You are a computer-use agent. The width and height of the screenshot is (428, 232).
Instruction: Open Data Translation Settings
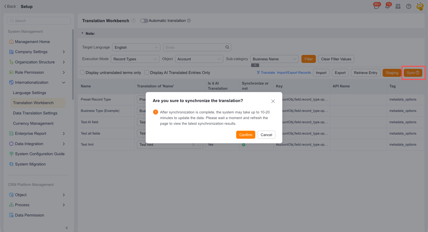point(35,113)
